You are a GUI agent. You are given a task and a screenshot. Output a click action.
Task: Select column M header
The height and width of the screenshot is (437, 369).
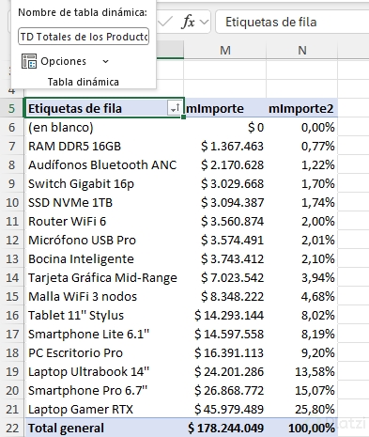225,50
